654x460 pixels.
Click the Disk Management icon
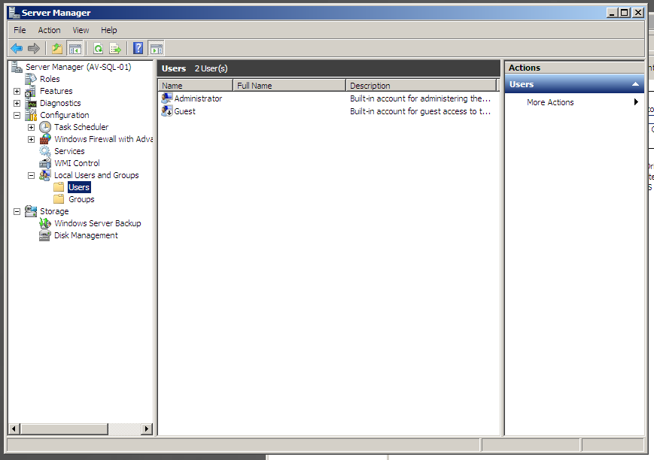point(45,235)
